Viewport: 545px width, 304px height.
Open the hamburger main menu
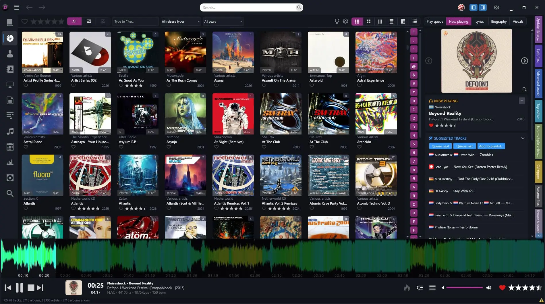pos(17,7)
